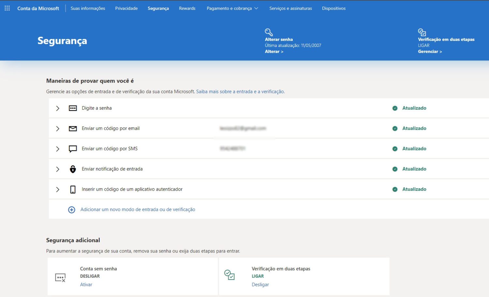Click the Verificação em duas etapas card icon

coord(230,275)
